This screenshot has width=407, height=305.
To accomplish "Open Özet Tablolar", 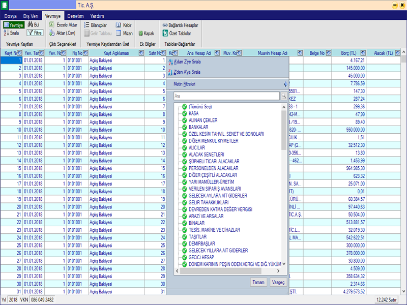I will coord(177,33).
